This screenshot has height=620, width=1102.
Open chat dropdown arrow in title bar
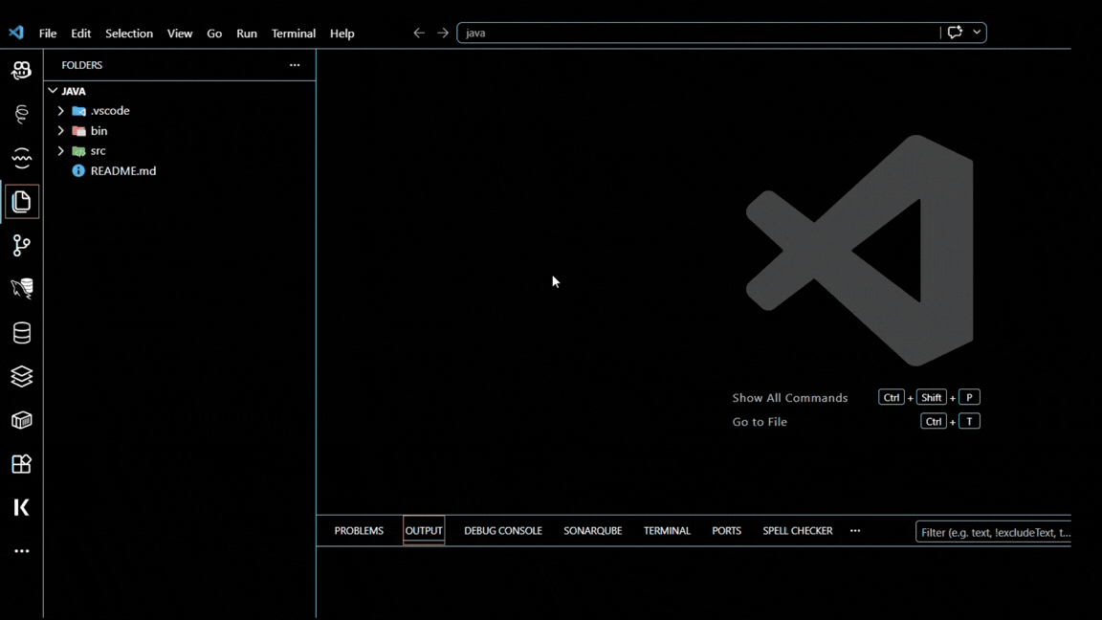coord(977,33)
